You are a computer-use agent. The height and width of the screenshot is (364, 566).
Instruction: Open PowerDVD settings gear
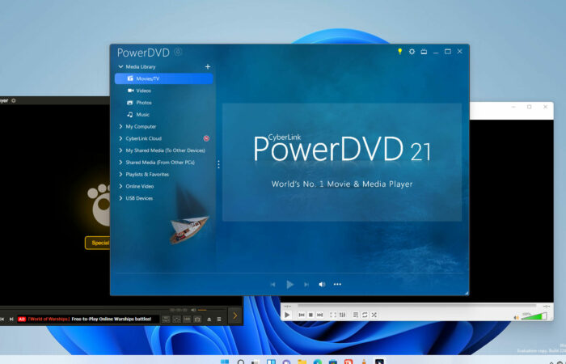[x=412, y=52]
